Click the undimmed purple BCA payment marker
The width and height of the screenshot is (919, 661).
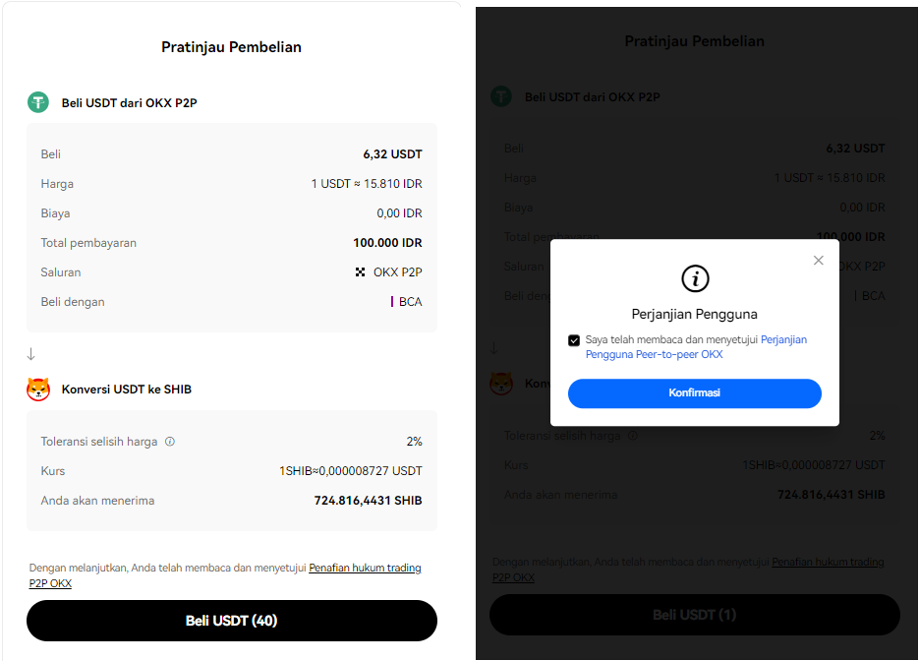392,302
